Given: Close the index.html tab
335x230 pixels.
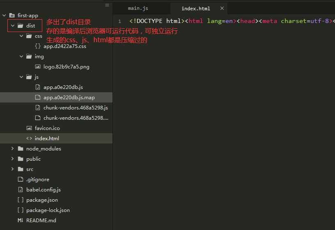Looking at the screenshot, I should click(x=222, y=8).
